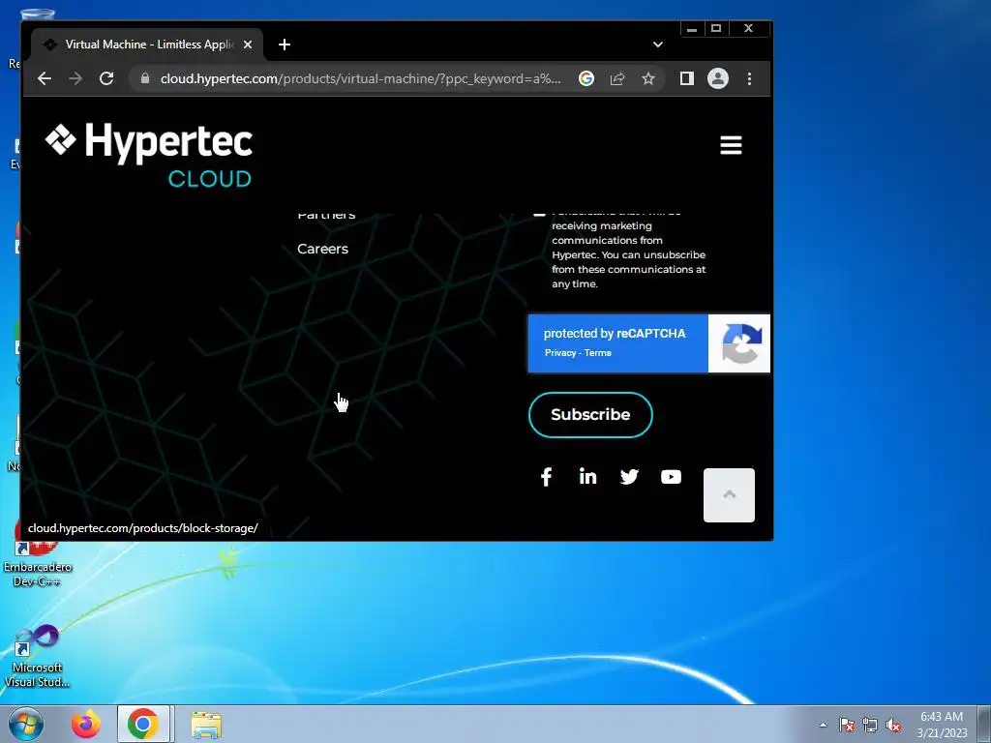Tick the marketing communications checkbox
Viewport: 991px width, 743px height.
539,215
